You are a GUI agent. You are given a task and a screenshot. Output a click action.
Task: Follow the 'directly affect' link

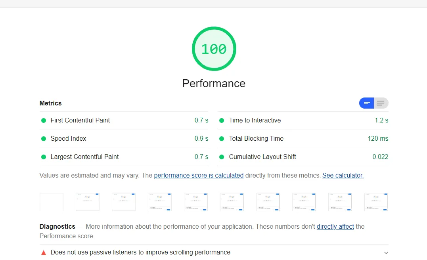(335, 227)
